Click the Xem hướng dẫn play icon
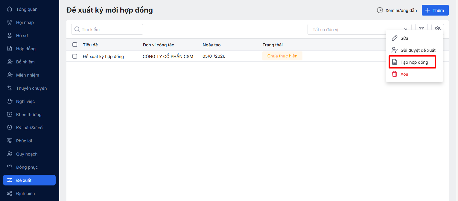 pyautogui.click(x=380, y=10)
